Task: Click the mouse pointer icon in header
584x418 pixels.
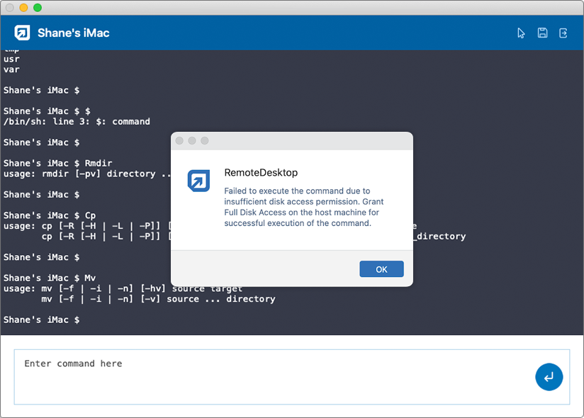Action: click(x=522, y=33)
